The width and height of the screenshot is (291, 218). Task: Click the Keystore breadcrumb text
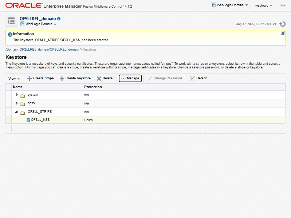89,49
